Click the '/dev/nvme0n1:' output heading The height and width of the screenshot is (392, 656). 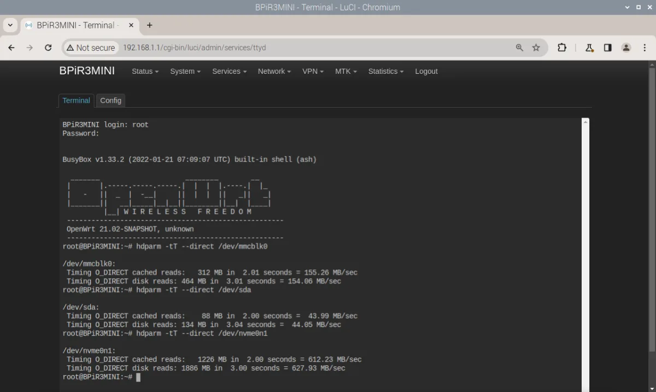point(89,350)
